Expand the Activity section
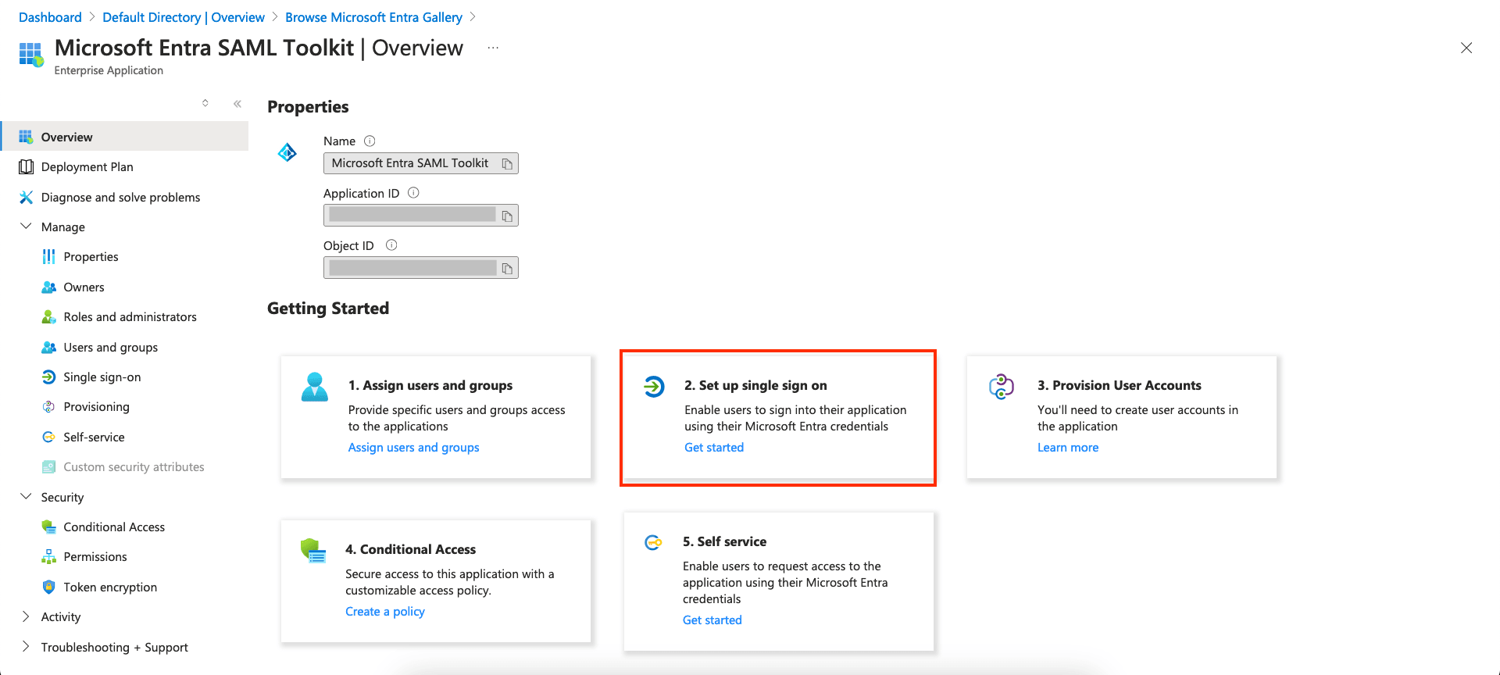1500x675 pixels. [x=26, y=616]
